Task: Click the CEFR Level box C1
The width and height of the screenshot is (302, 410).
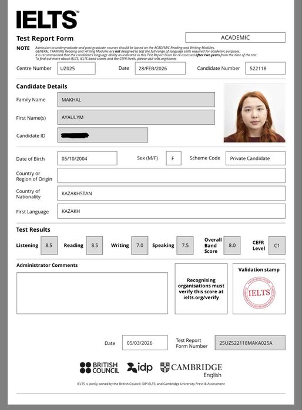Action: click(277, 246)
